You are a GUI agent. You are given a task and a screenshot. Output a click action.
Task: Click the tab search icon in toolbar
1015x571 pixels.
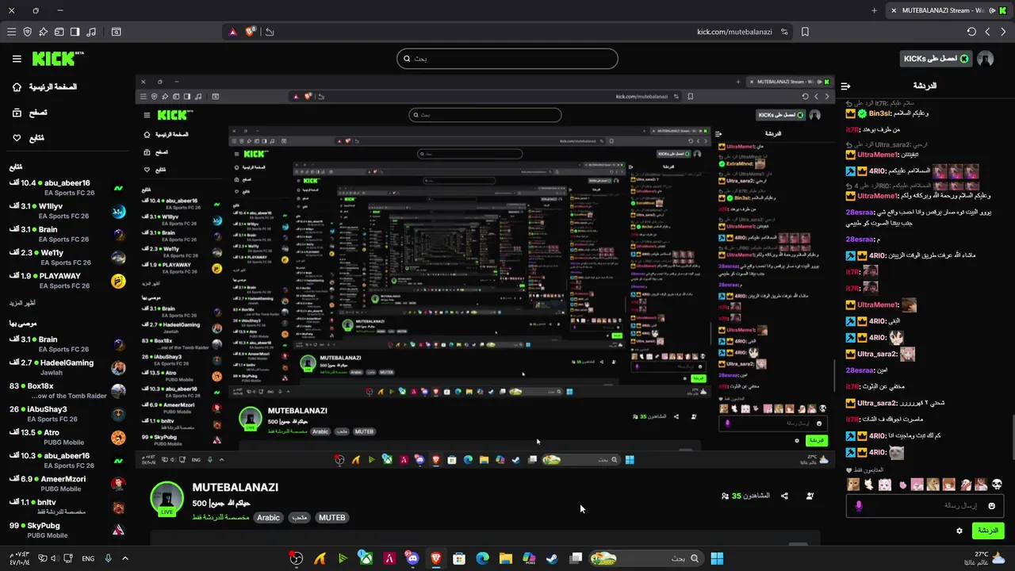tap(117, 32)
